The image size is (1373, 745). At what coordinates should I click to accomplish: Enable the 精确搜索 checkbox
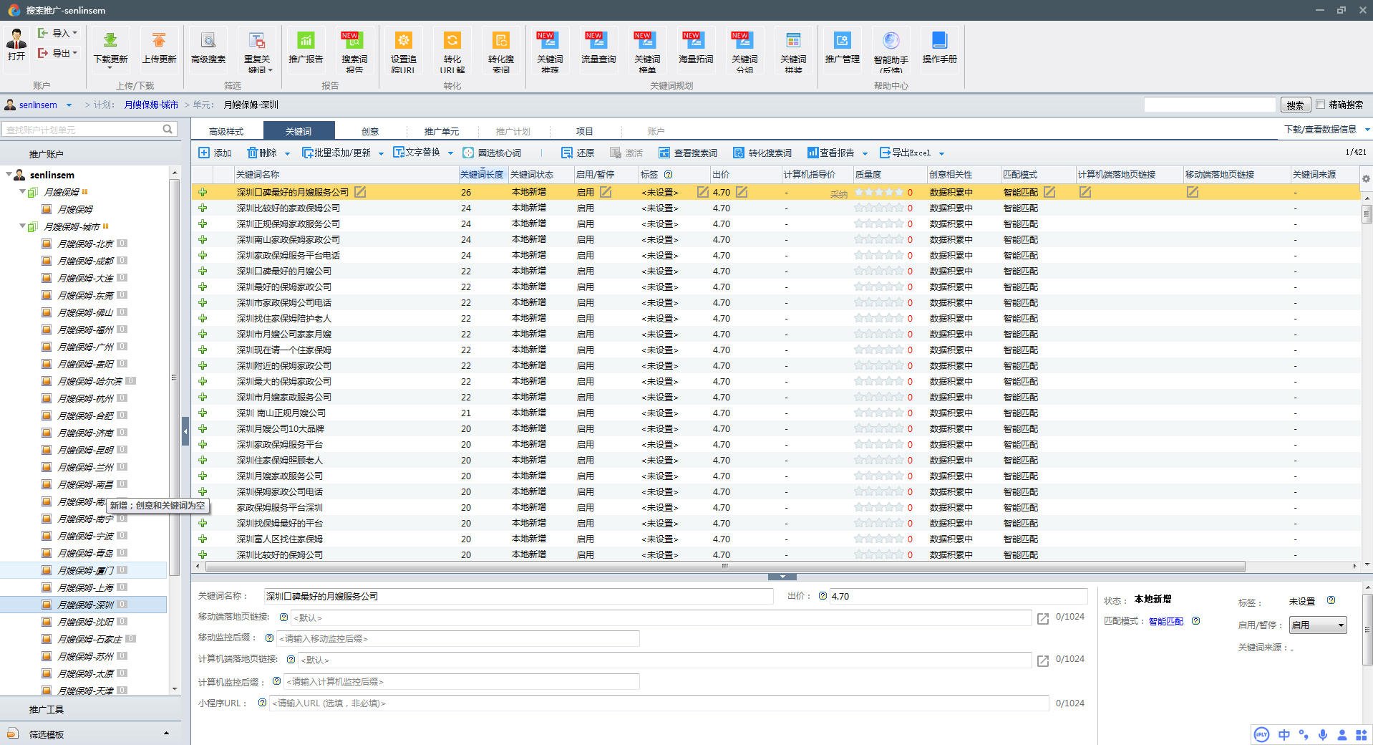1321,105
